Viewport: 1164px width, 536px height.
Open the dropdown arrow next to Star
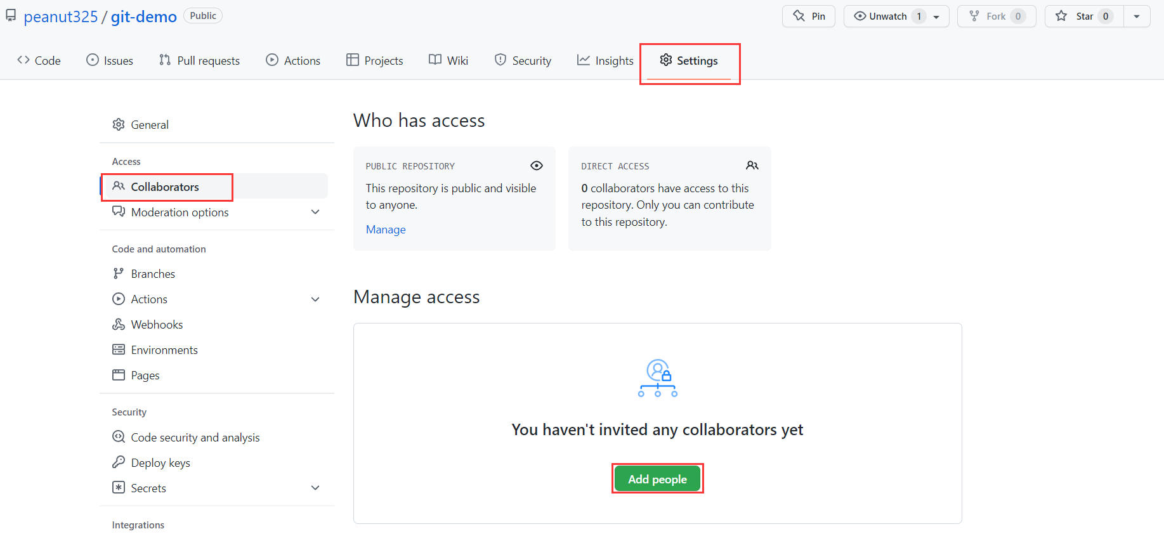tap(1137, 16)
